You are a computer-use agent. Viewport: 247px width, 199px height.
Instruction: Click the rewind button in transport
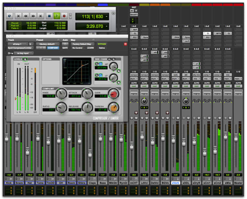tap(26, 16)
